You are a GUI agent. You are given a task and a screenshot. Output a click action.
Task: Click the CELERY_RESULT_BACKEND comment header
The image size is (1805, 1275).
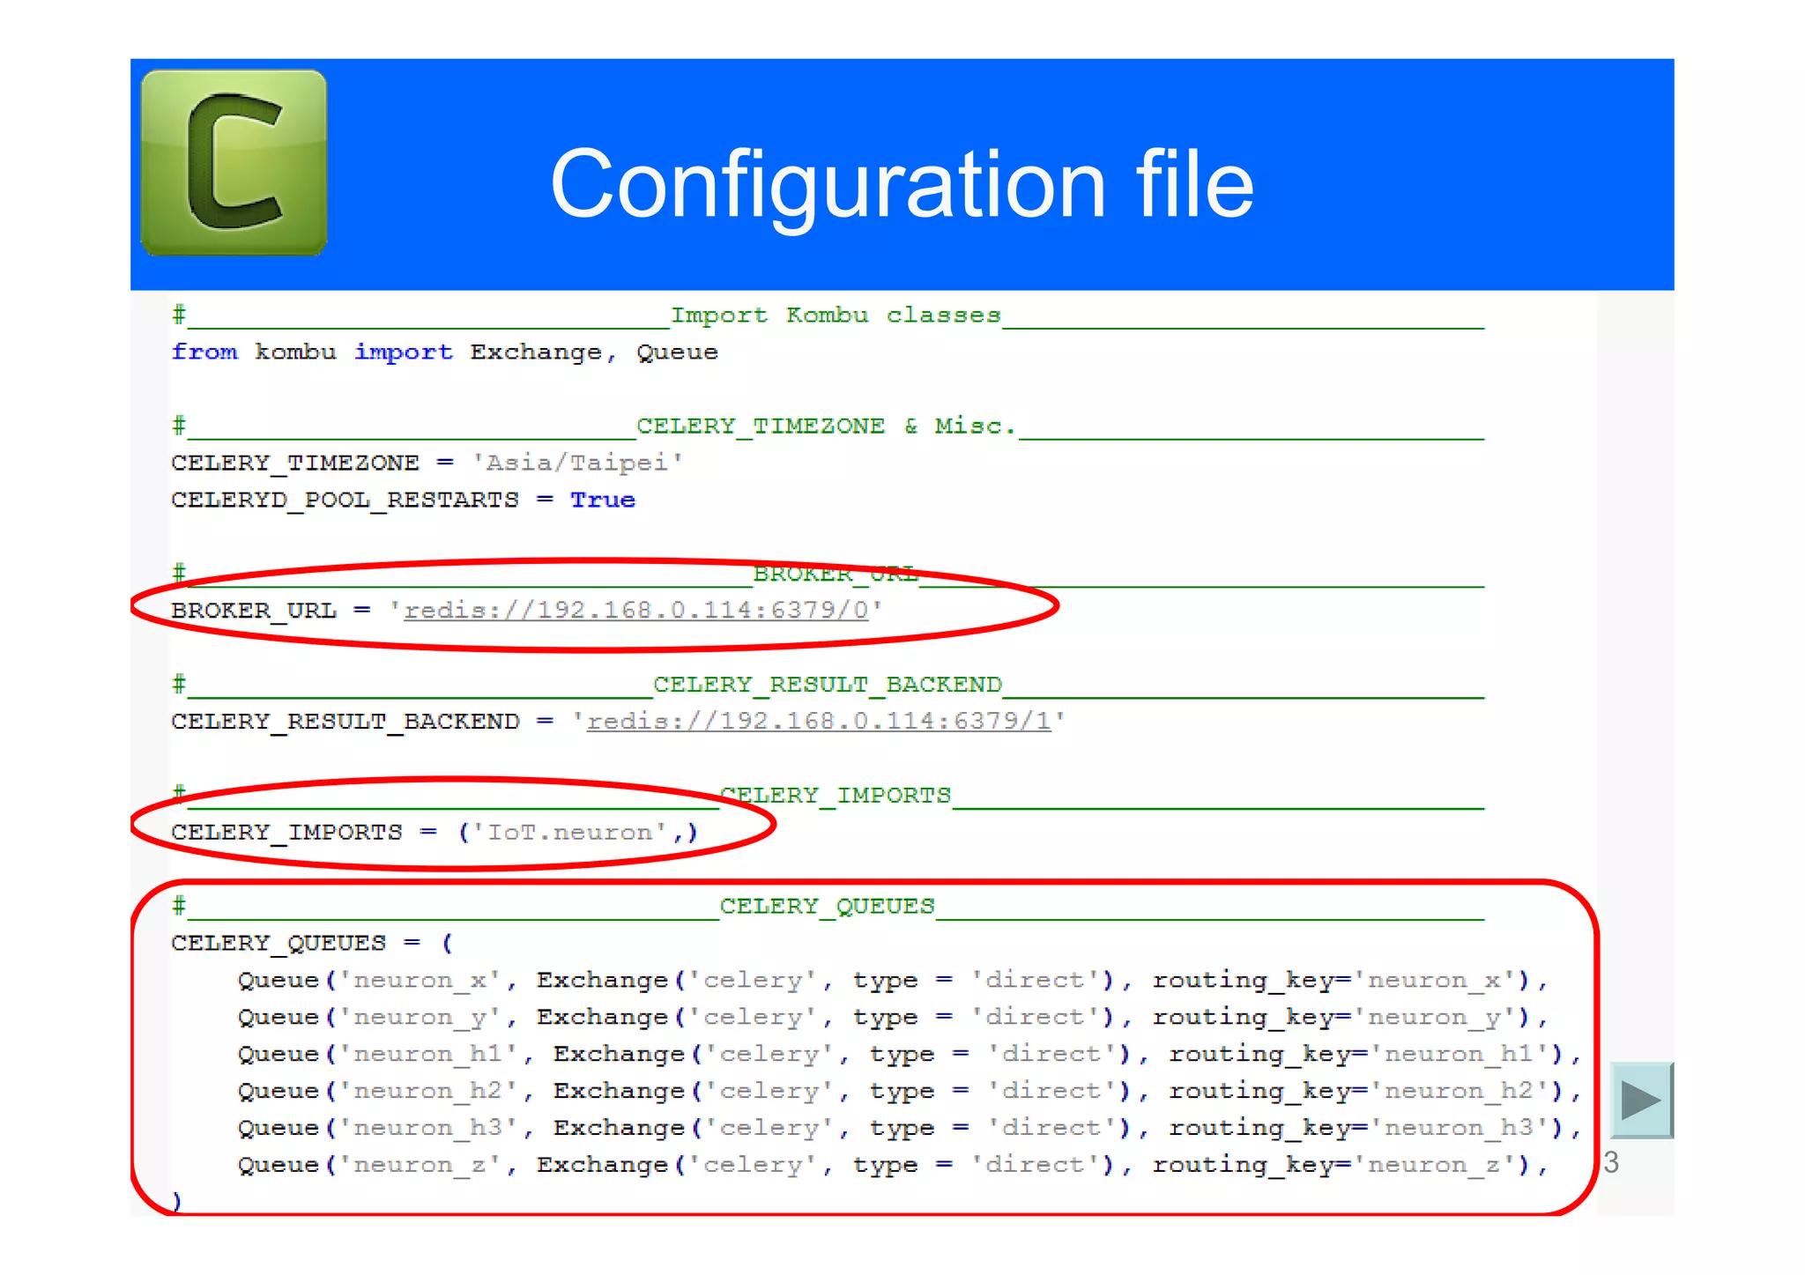tap(827, 685)
